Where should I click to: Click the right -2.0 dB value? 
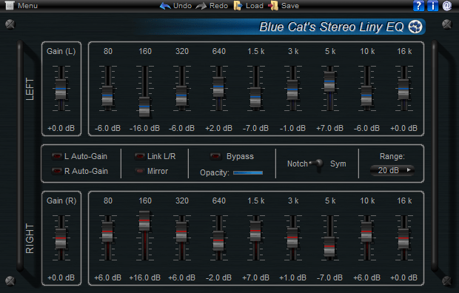point(218,277)
